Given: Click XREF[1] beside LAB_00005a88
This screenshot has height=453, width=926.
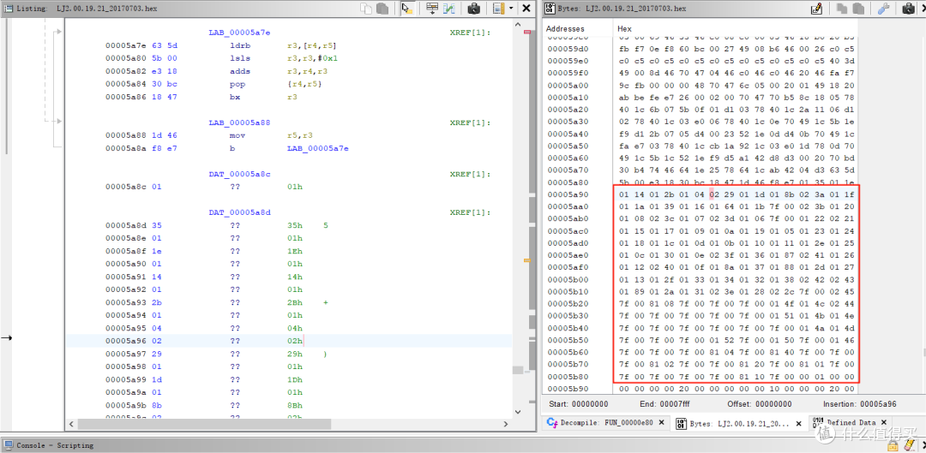Looking at the screenshot, I should click(x=470, y=122).
